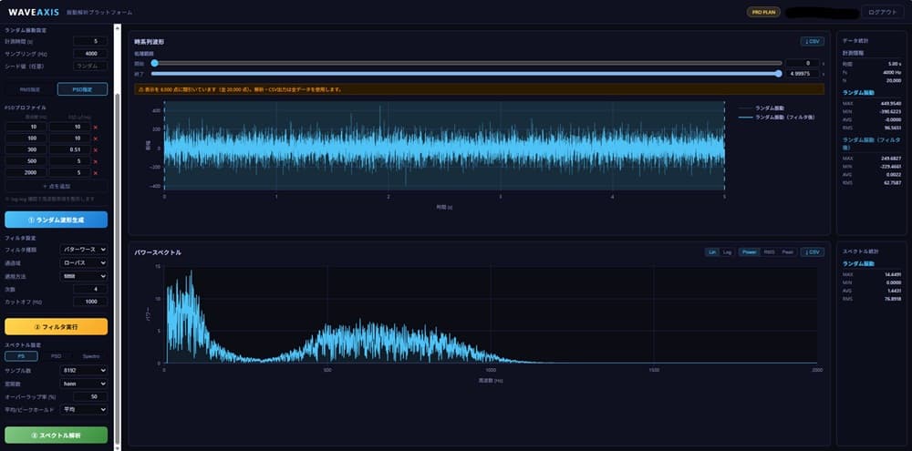Click ＋点を追加 button

[56, 186]
